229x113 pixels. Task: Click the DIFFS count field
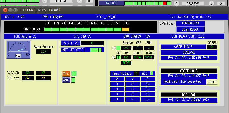click(212, 47)
